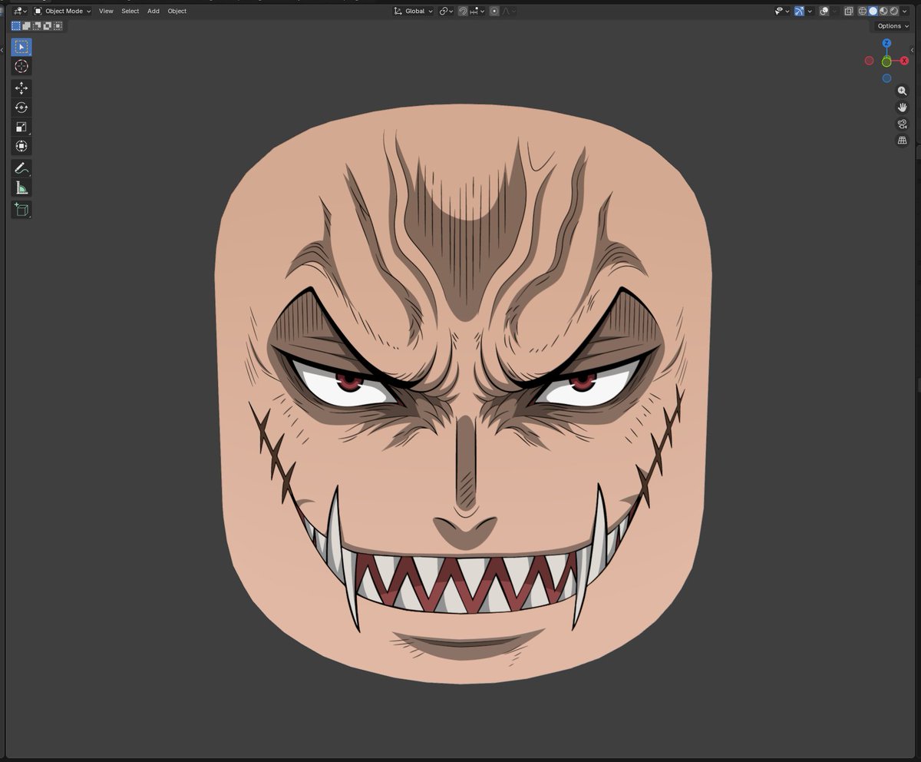Open the Editor Type dropdown
This screenshot has height=762, width=921.
20,11
